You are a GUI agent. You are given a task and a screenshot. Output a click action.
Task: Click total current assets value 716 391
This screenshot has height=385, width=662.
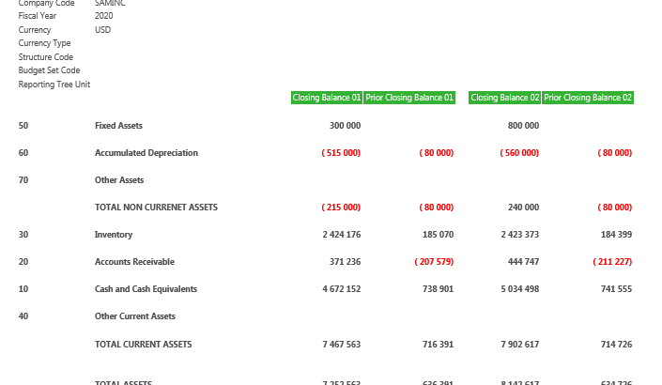click(x=438, y=345)
